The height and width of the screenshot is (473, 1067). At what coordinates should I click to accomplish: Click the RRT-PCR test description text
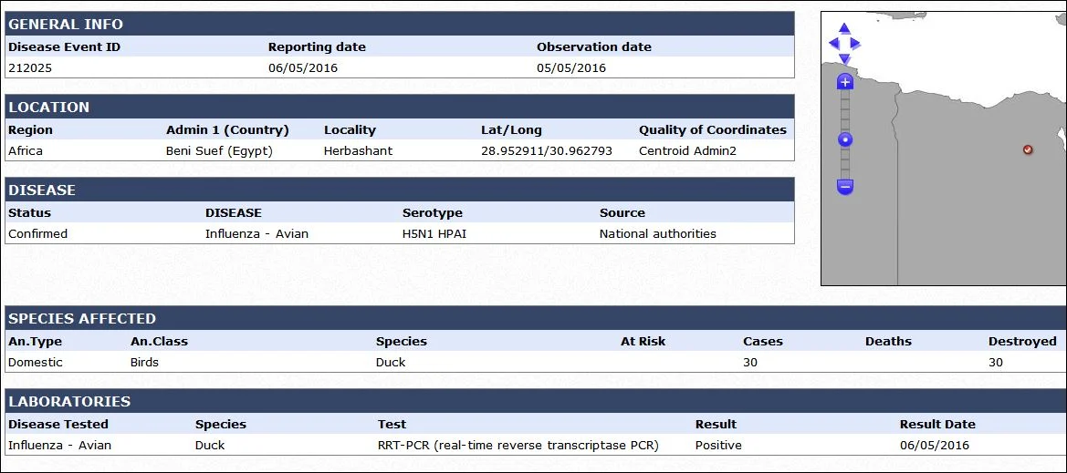click(x=518, y=445)
